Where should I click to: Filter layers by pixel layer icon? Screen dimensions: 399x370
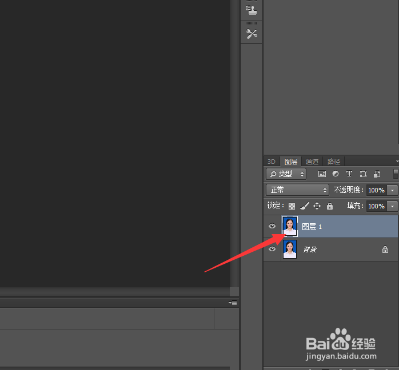click(x=322, y=174)
